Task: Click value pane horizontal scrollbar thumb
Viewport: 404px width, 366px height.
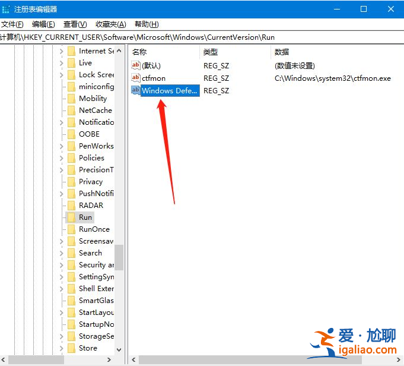Action: (x=250, y=359)
